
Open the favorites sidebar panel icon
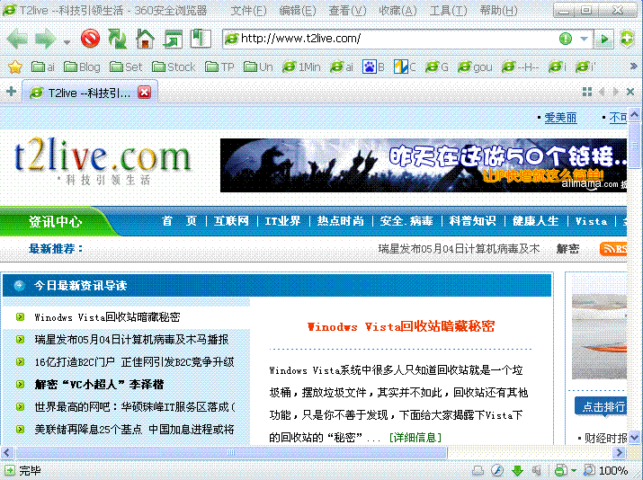click(201, 39)
